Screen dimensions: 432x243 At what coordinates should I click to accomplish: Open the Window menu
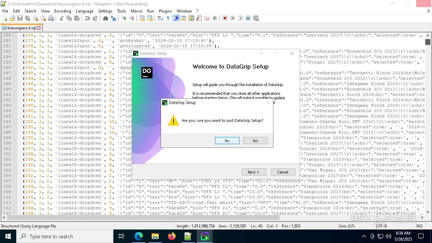click(184, 11)
